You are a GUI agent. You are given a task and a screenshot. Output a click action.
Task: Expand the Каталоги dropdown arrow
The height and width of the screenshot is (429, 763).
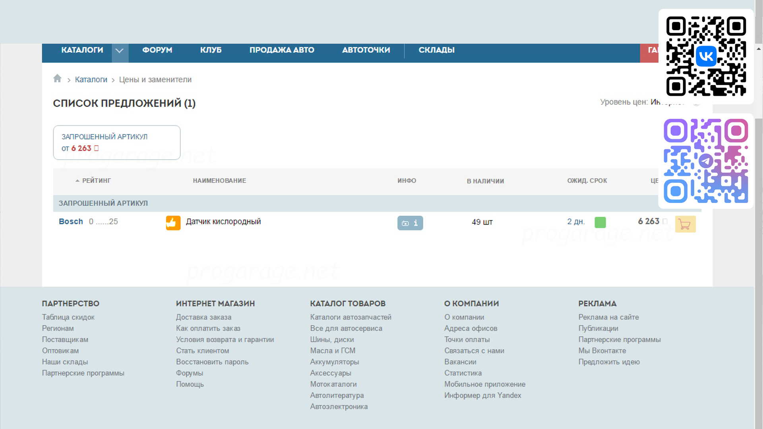pos(120,51)
